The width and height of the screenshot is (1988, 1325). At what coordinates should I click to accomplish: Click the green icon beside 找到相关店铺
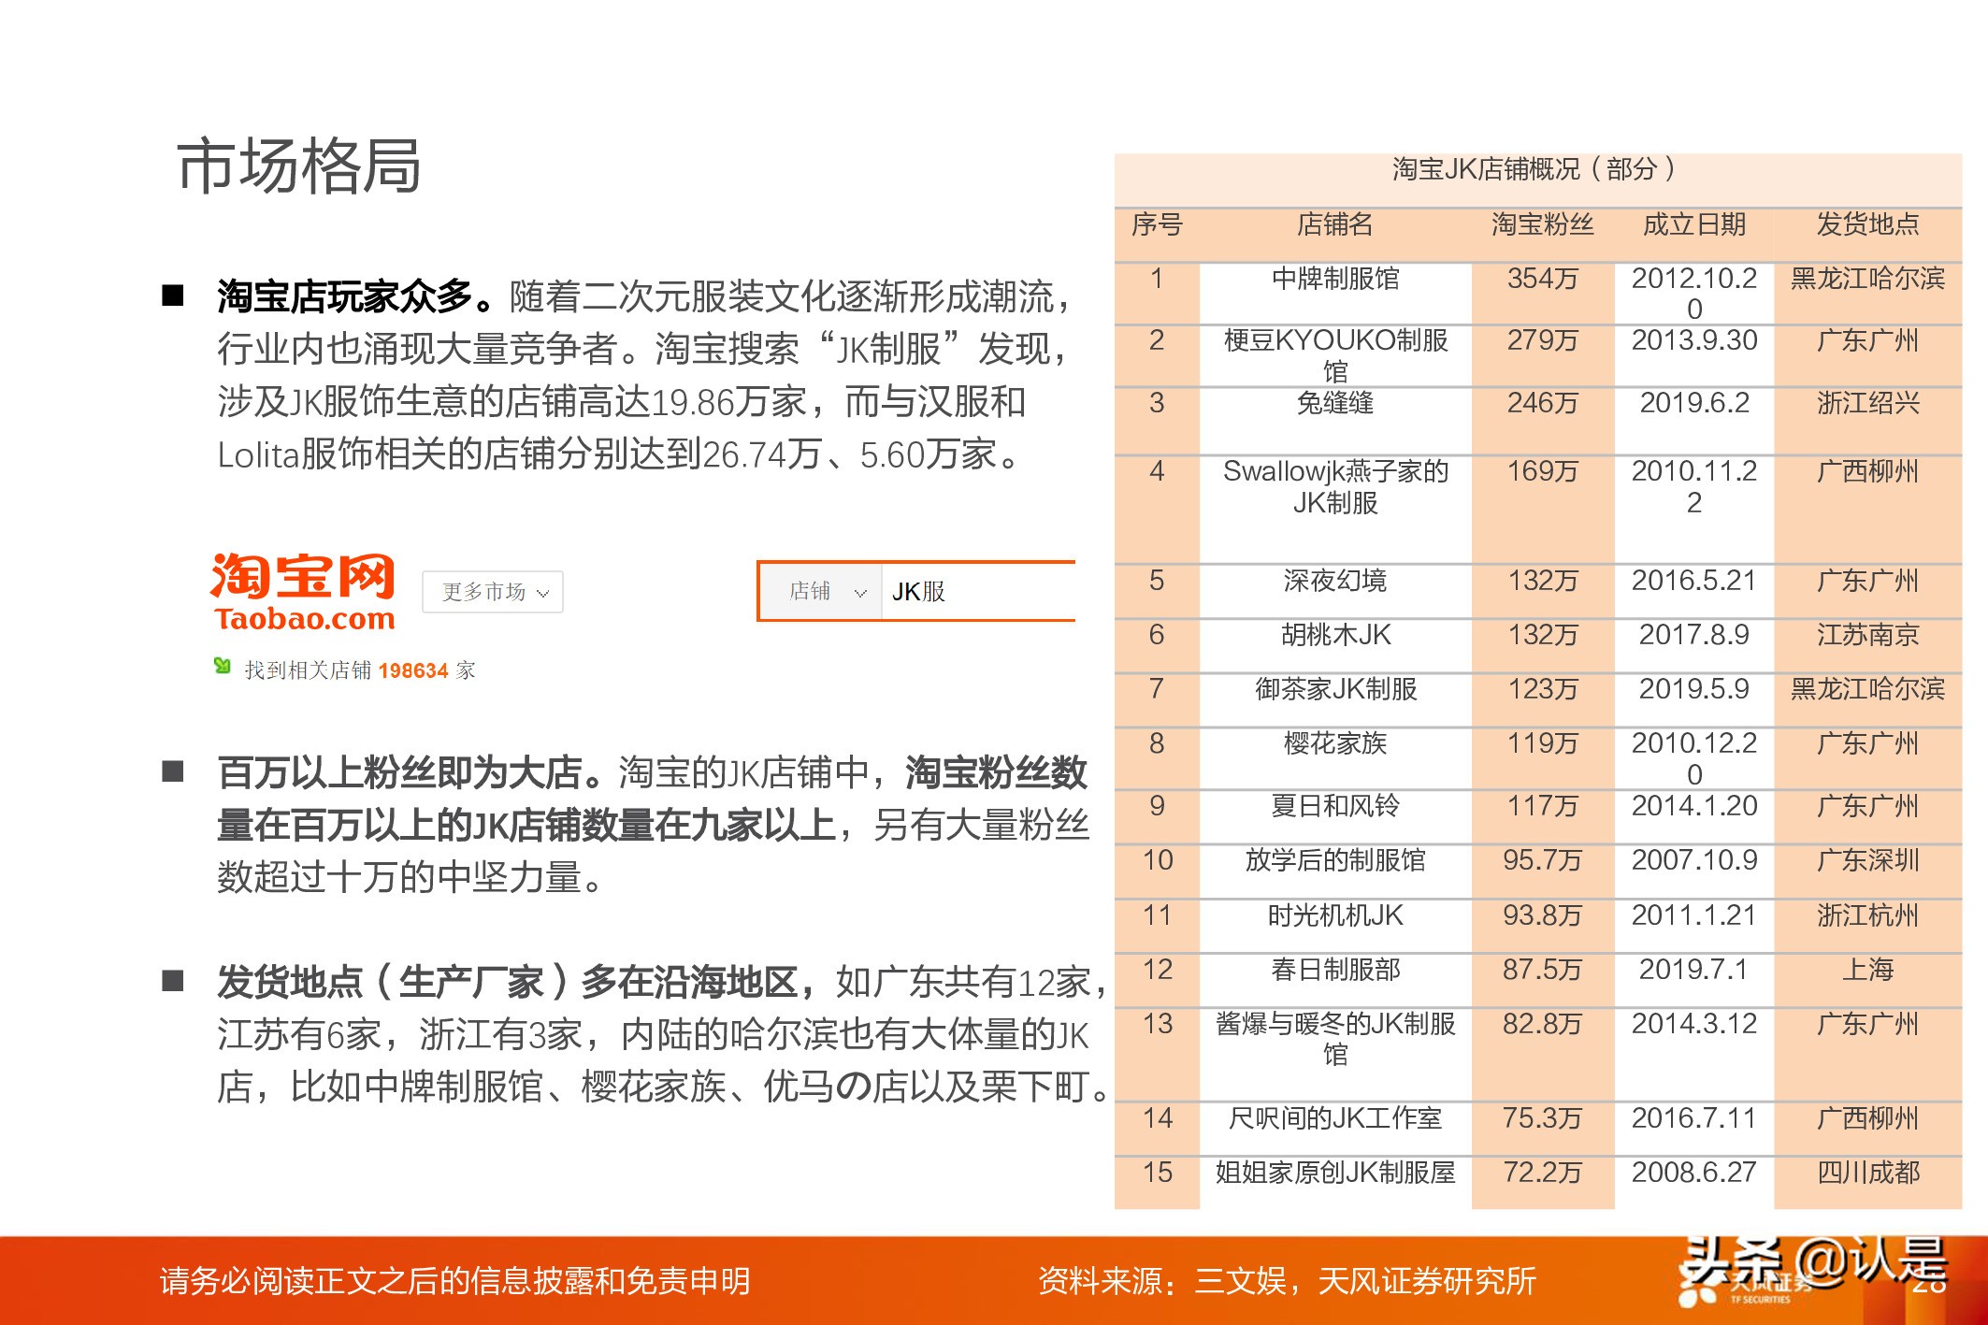click(223, 666)
